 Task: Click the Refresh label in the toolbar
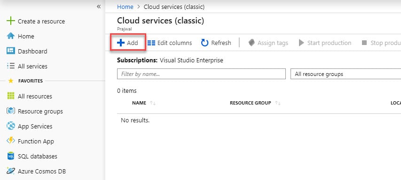click(221, 43)
